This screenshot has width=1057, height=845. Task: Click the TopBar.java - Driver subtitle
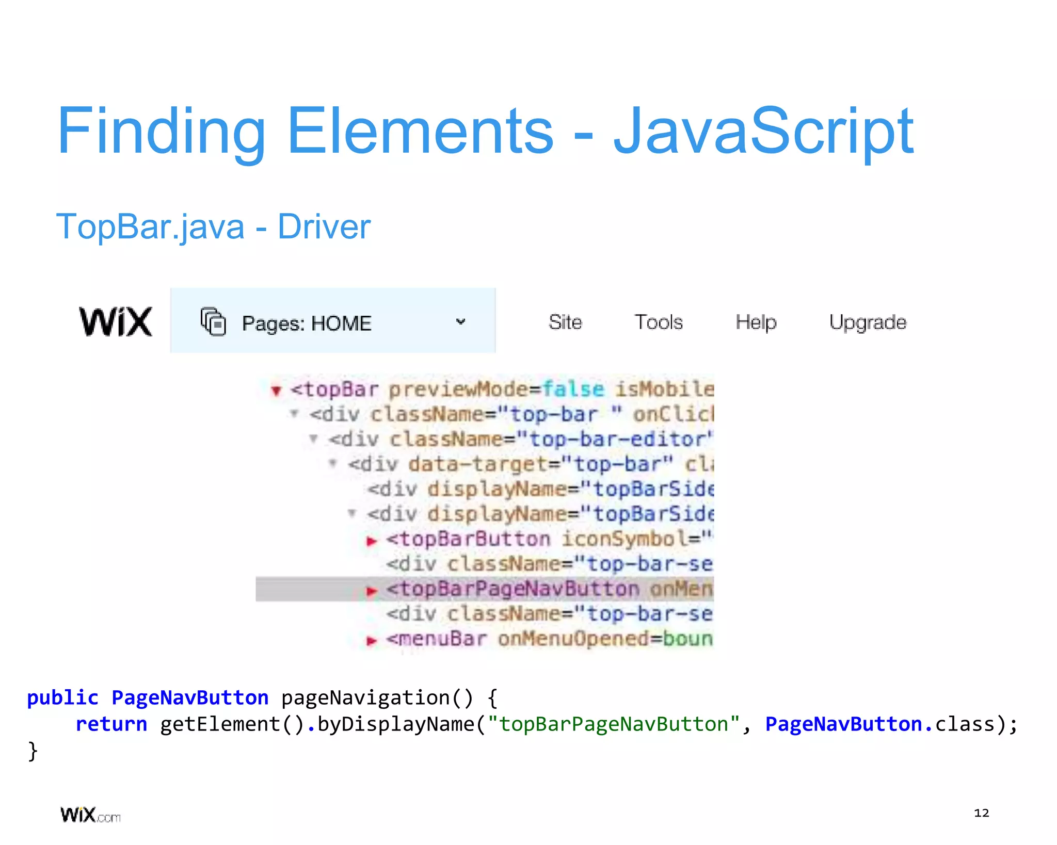[213, 226]
